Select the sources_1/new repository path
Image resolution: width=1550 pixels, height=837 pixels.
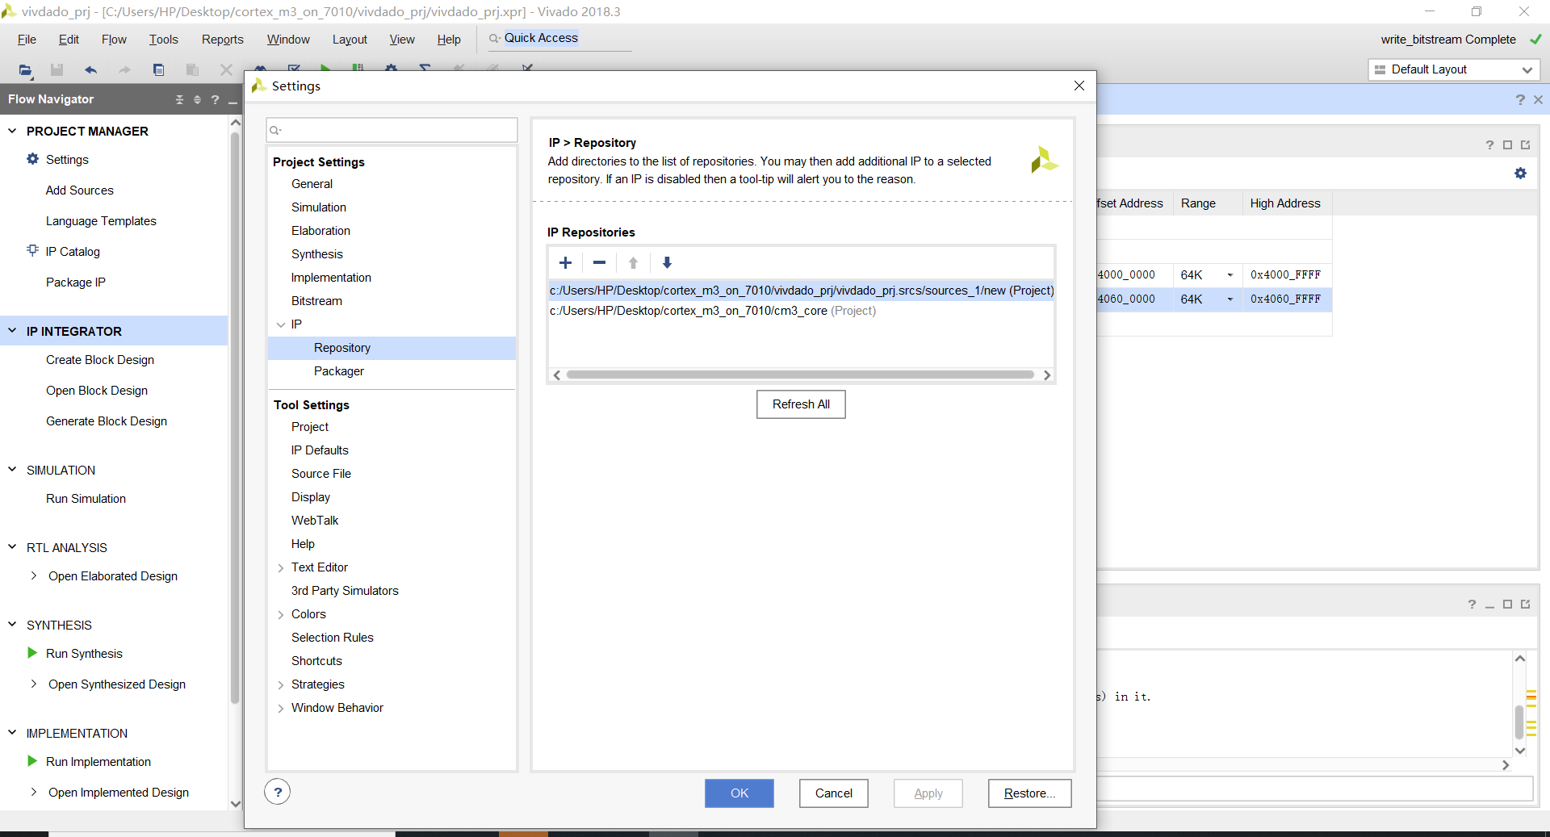[x=801, y=291]
